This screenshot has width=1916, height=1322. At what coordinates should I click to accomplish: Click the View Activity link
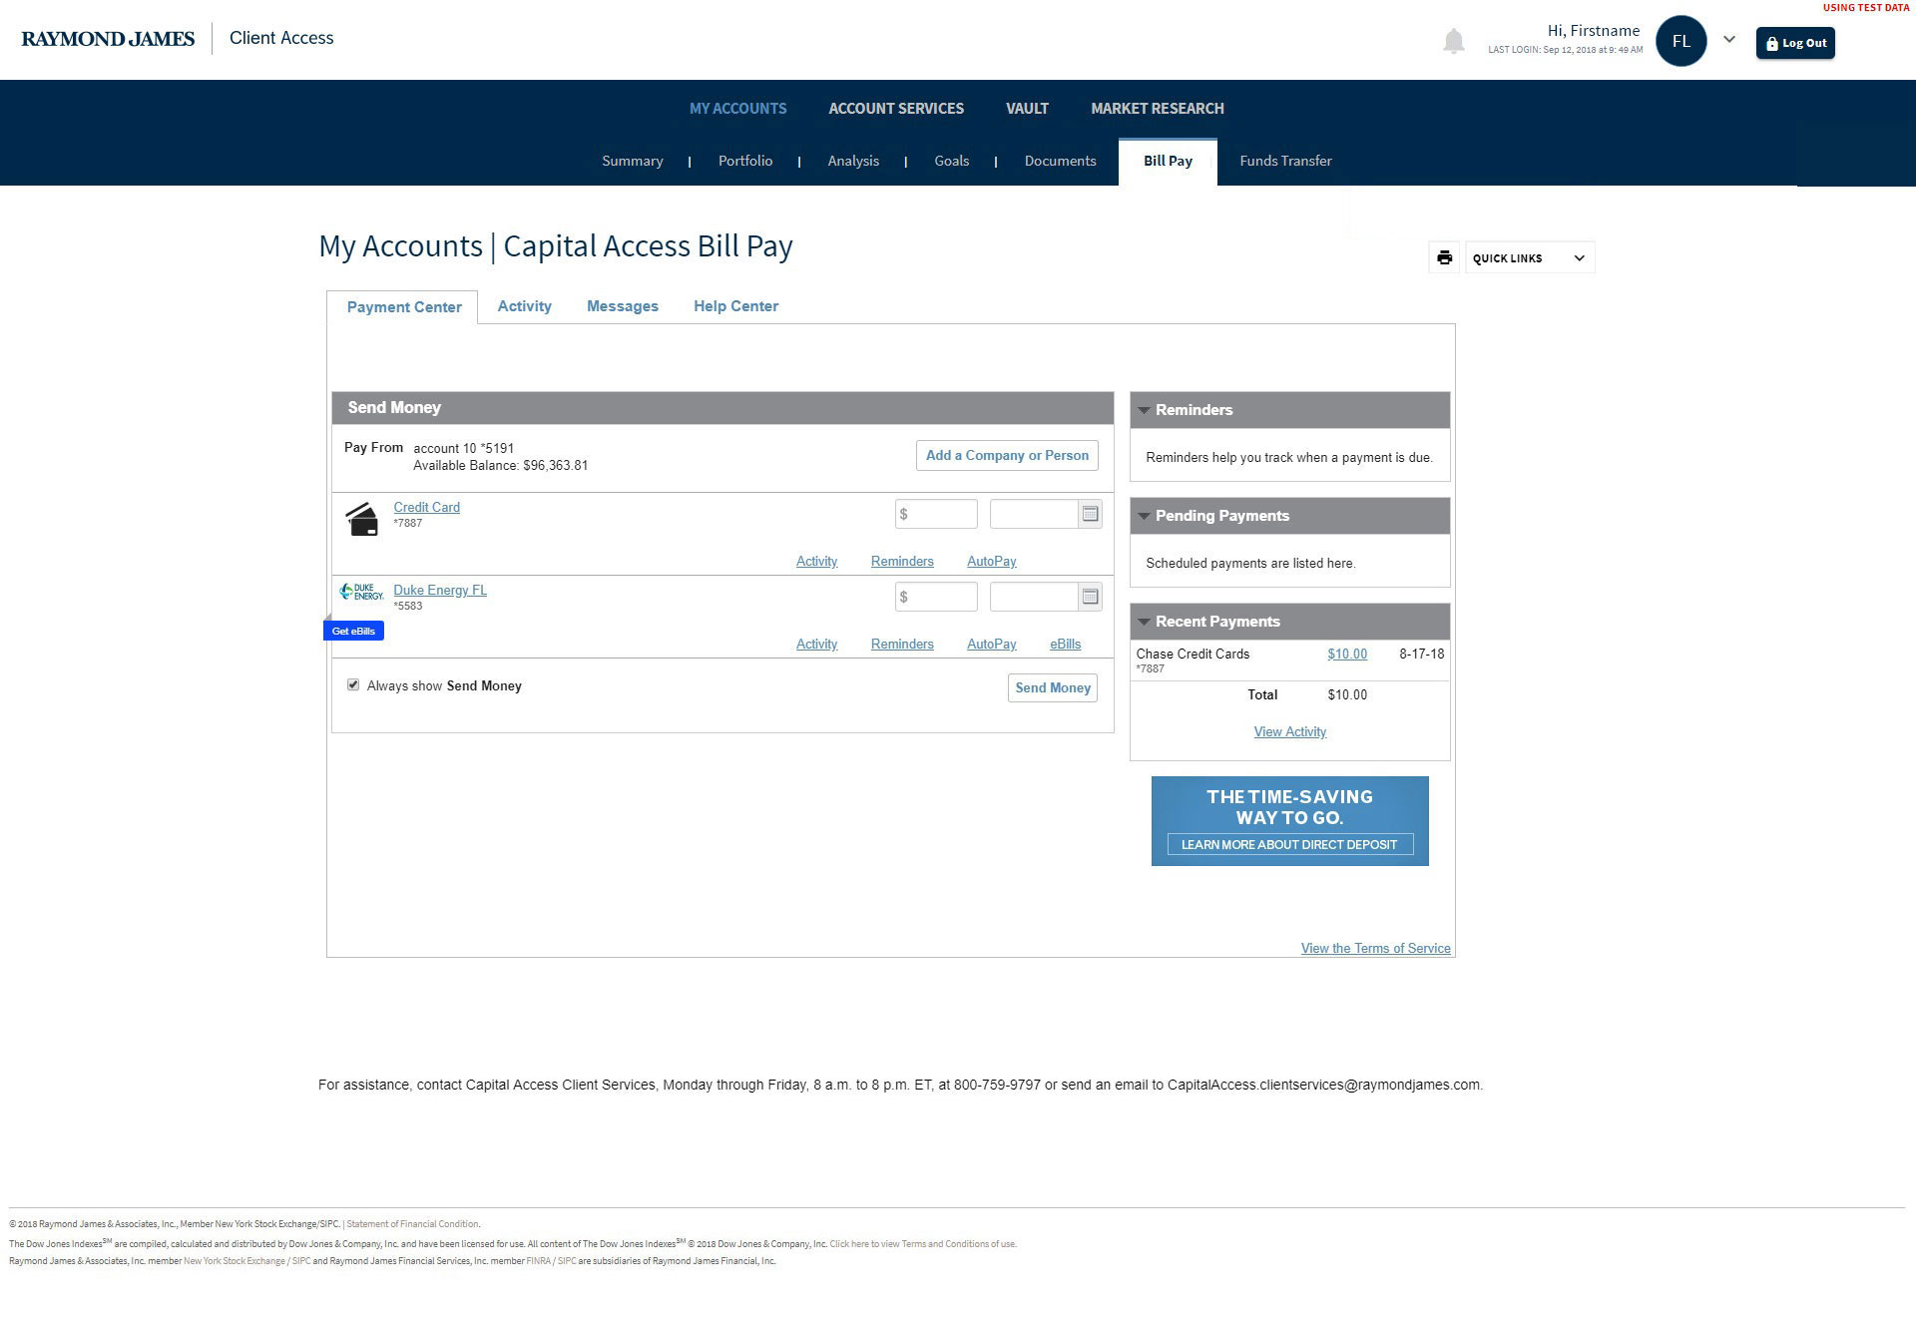(1289, 732)
